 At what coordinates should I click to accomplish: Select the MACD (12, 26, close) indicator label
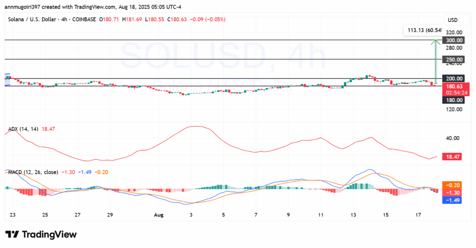[33, 172]
